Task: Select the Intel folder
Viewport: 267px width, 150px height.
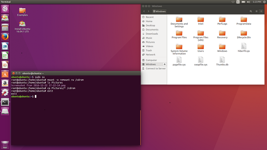Action: 201,21
